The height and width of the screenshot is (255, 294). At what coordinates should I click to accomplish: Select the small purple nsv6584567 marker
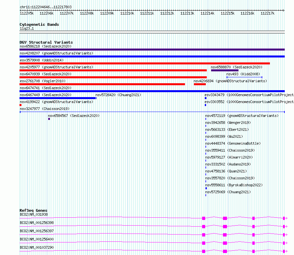point(49,119)
